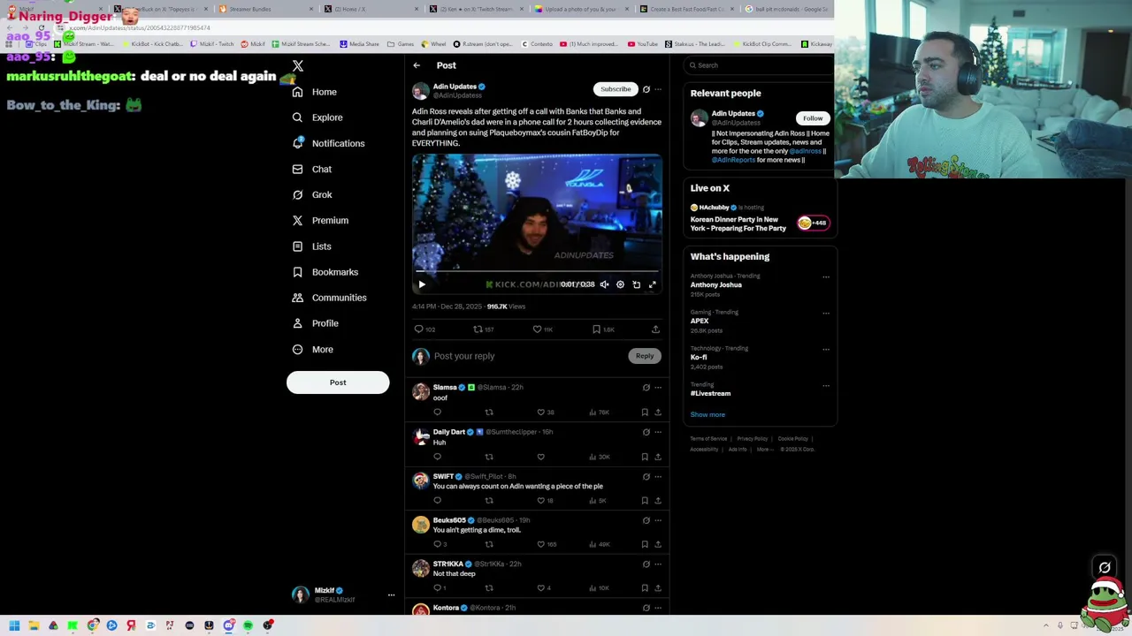The height and width of the screenshot is (636, 1132).
Task: Click the gray Reply button
Action: coord(645,356)
